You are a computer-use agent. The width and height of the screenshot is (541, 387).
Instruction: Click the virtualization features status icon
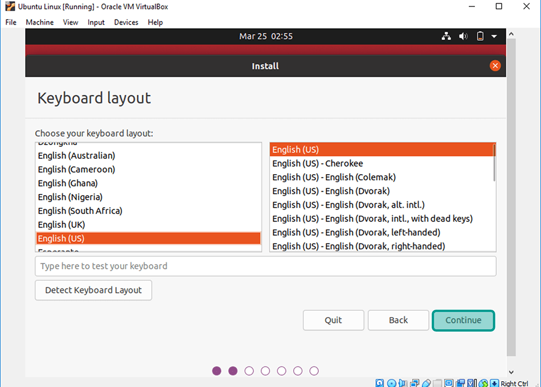tap(472, 383)
